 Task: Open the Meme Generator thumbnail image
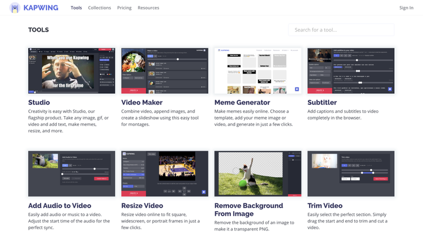pyautogui.click(x=258, y=71)
